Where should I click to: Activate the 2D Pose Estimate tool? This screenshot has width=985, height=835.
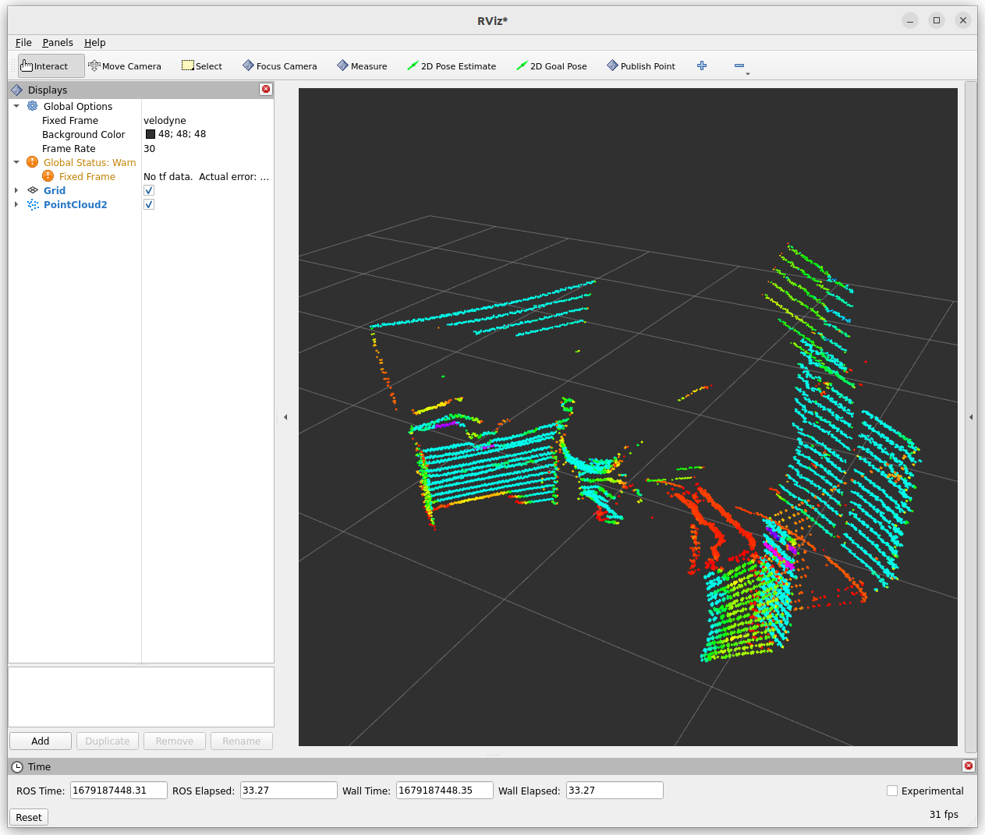pos(452,66)
